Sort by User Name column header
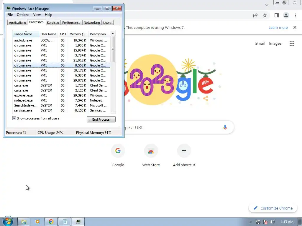The height and width of the screenshot is (226, 302). (48, 34)
